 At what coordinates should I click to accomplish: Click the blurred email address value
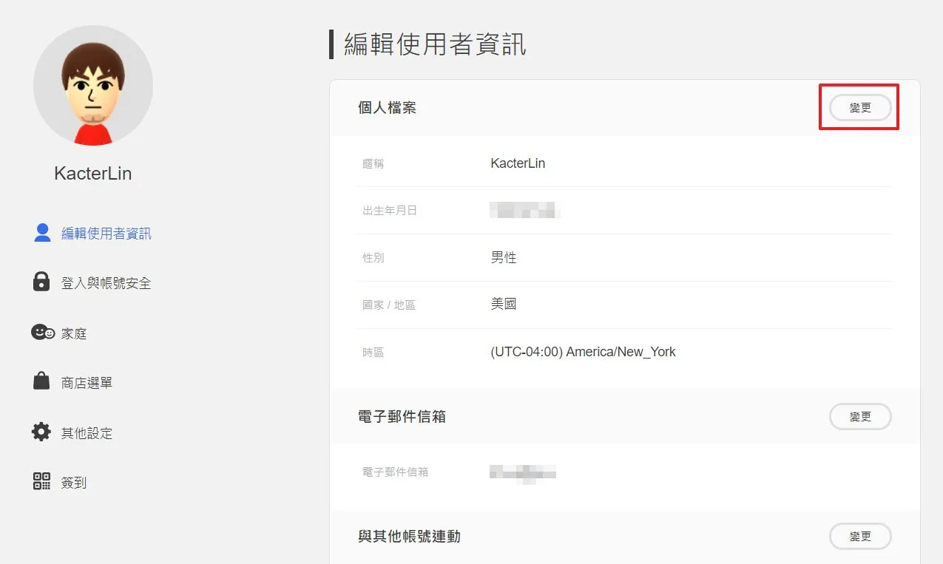(523, 472)
